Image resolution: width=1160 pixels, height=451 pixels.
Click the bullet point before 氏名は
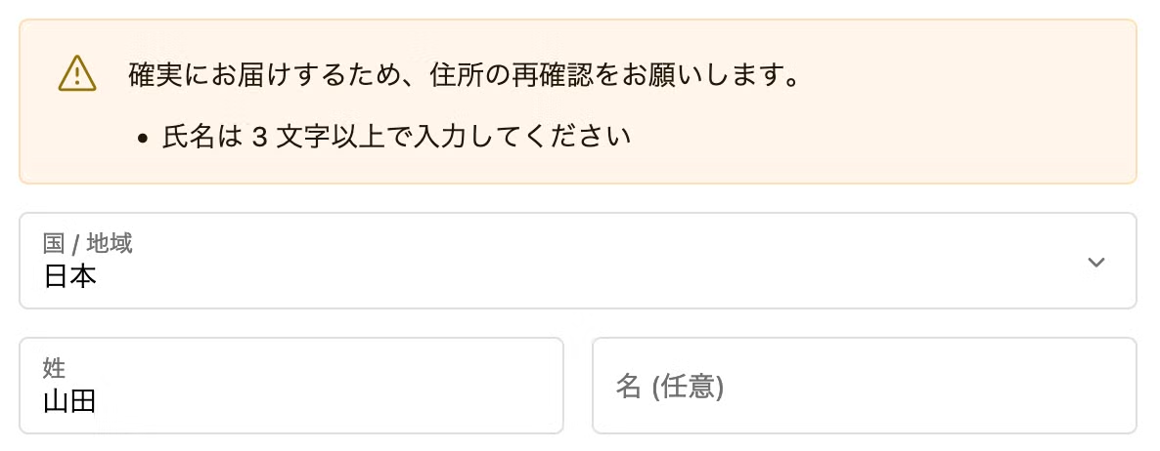tap(143, 138)
